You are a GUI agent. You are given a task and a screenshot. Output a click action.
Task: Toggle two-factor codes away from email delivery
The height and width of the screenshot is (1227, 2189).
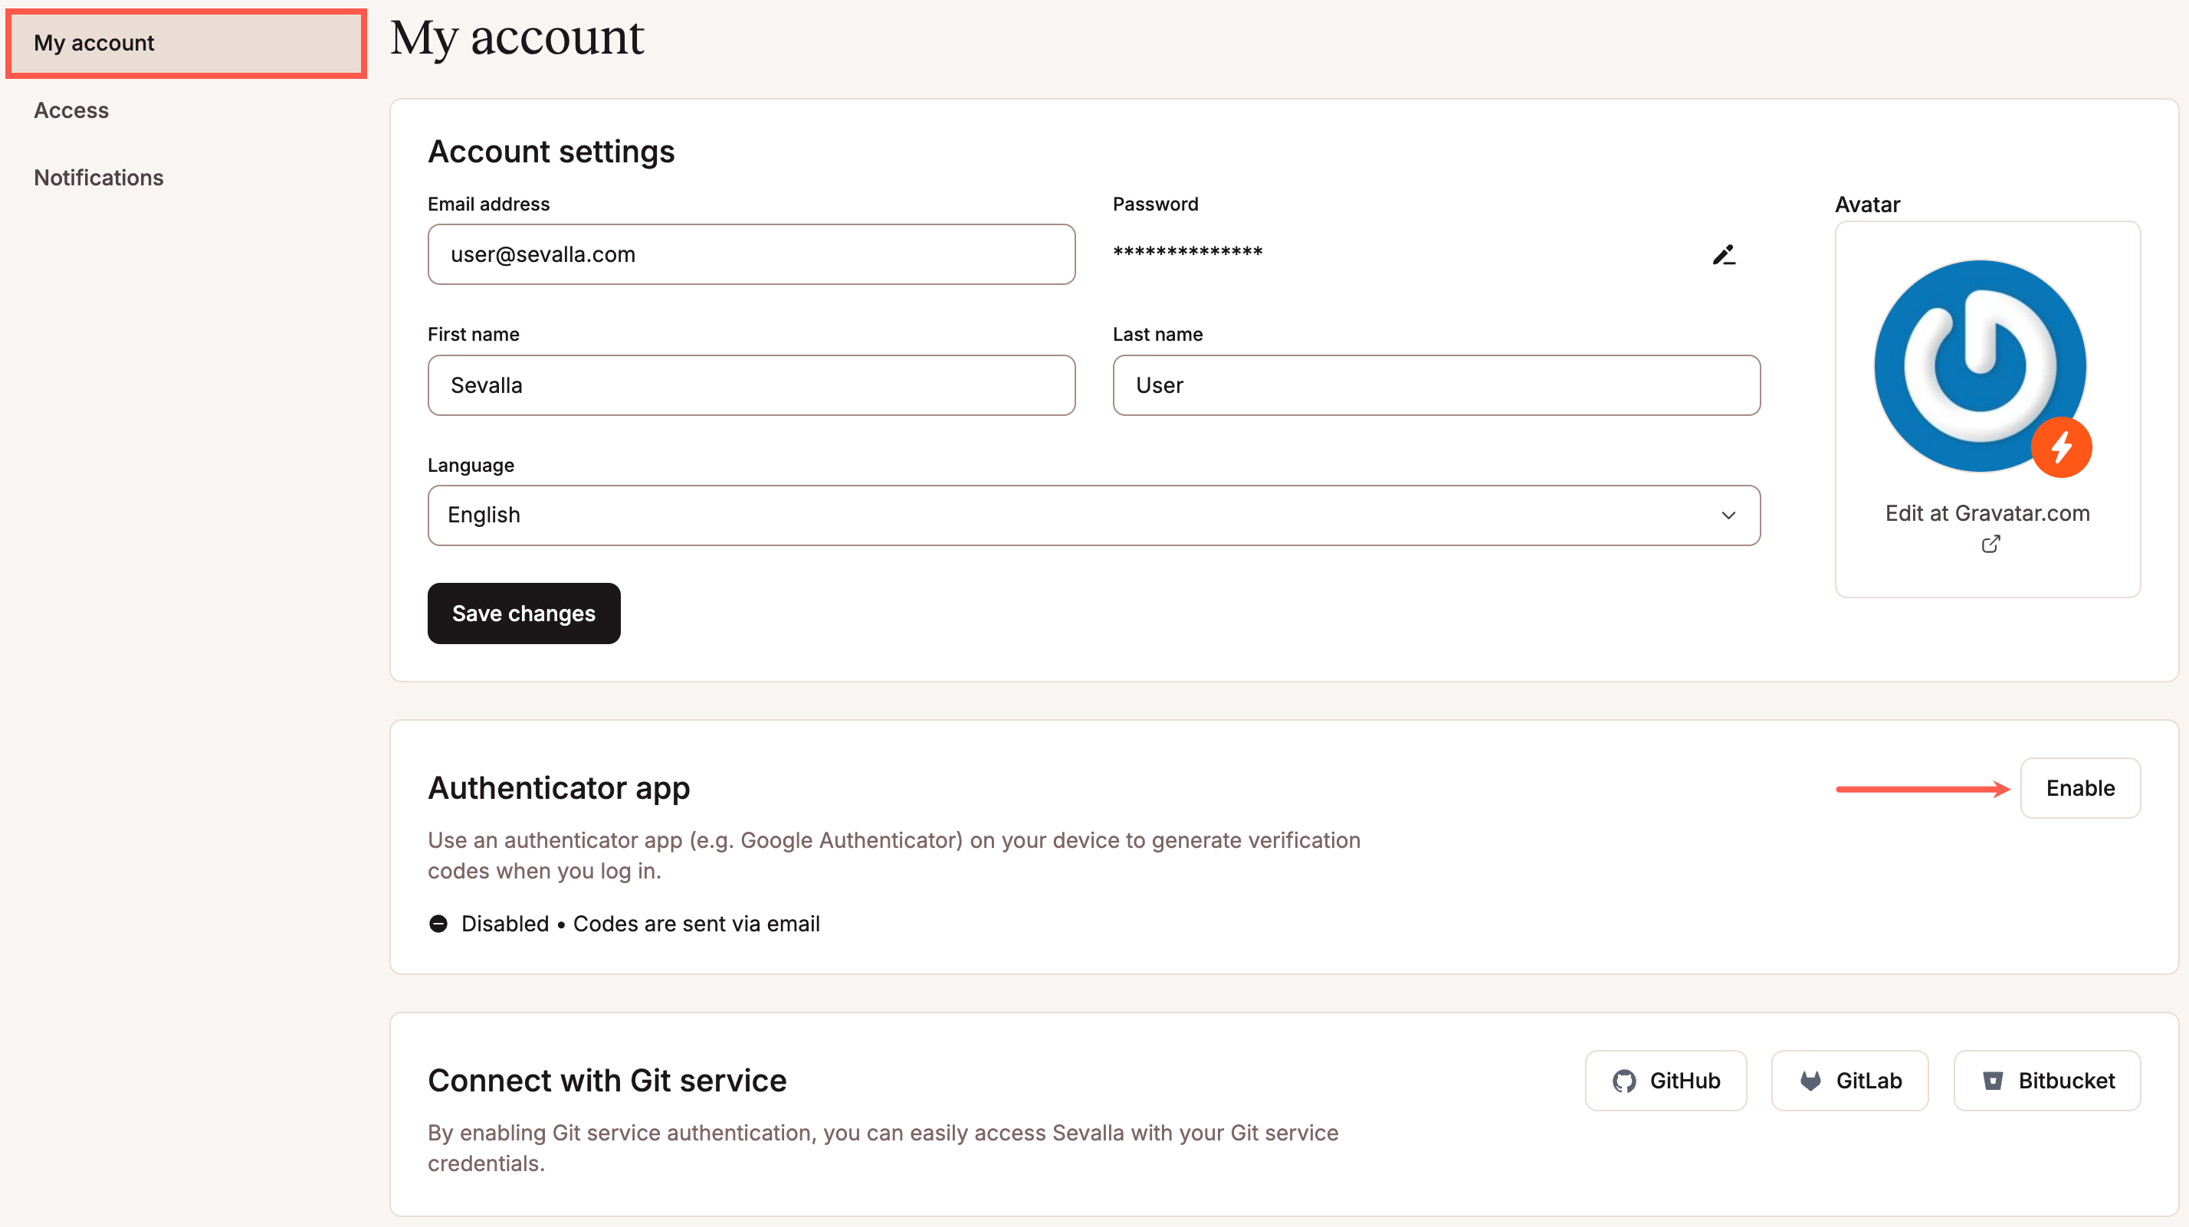[x=2080, y=788]
